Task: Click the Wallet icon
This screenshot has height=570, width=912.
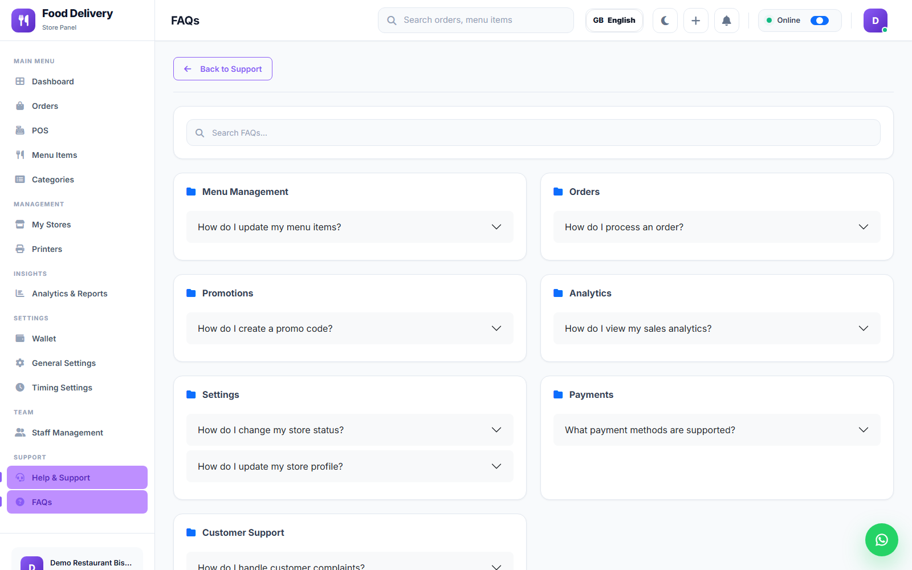Action: 20,339
